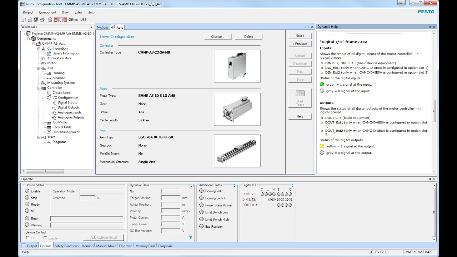Select the Analogue Inputs tree icon

55,112
